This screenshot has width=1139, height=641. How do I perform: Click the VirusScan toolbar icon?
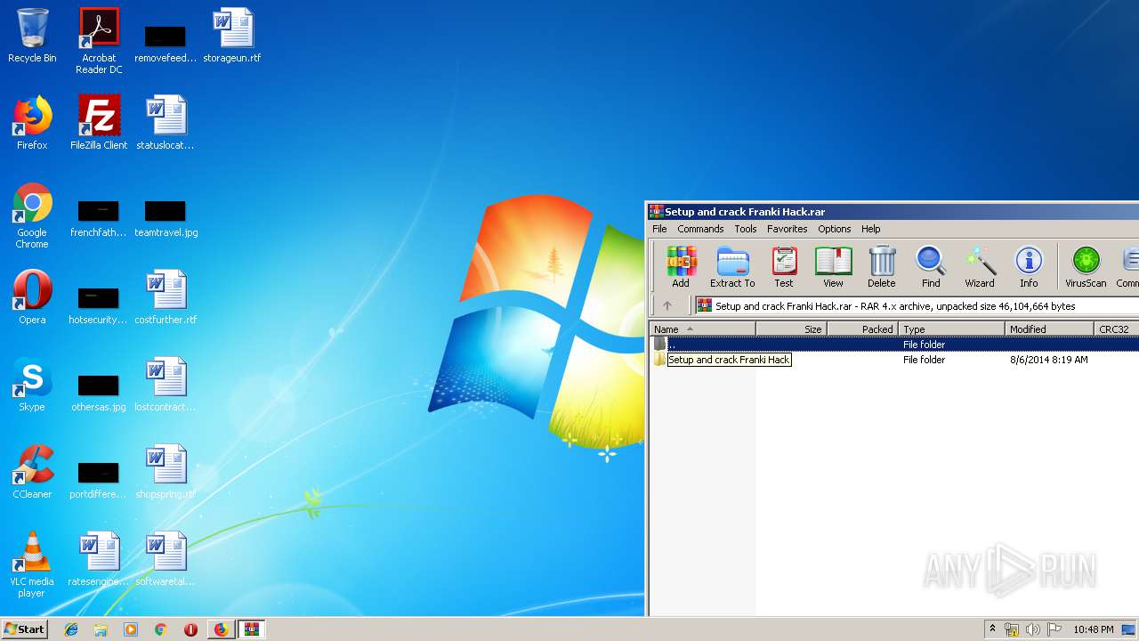click(x=1086, y=267)
